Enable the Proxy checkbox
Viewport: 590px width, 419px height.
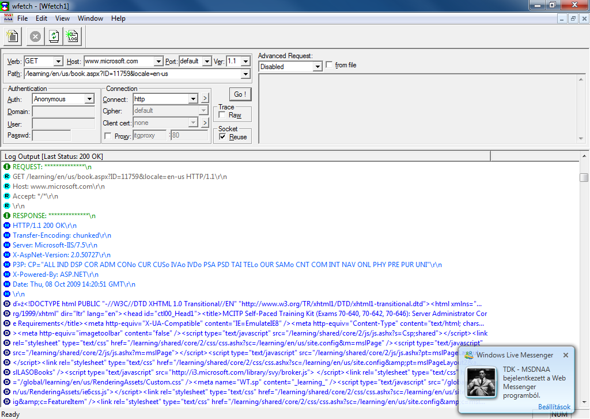click(108, 136)
